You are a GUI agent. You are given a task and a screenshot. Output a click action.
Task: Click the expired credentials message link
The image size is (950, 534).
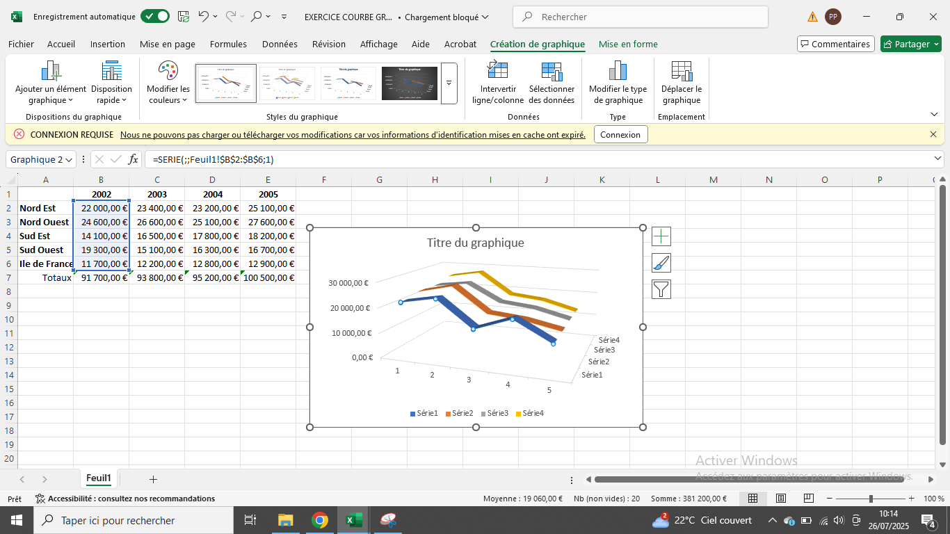coord(353,135)
